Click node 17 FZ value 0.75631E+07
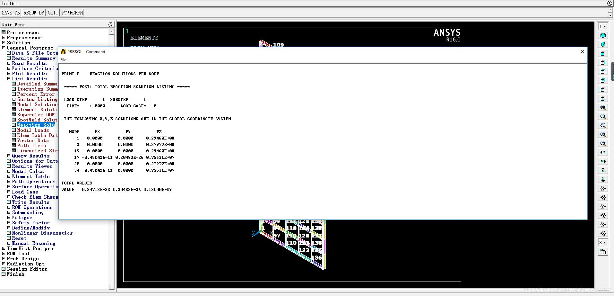The width and height of the screenshot is (614, 296). pos(160,157)
